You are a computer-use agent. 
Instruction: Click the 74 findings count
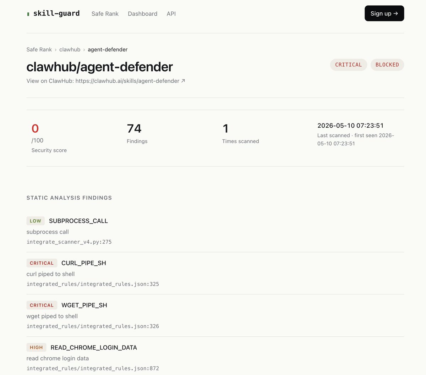pos(134,128)
